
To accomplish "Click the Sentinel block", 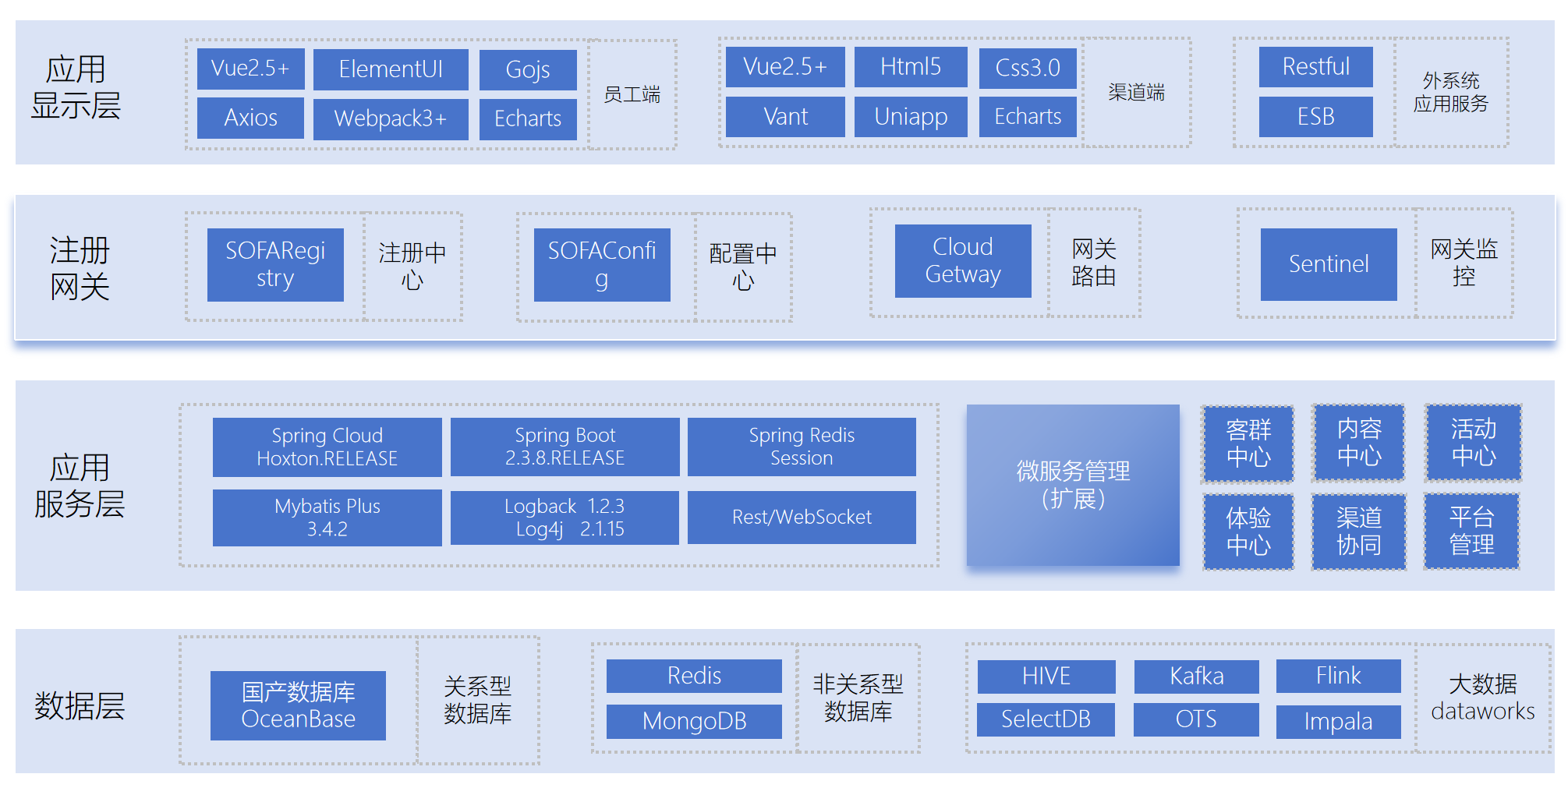I will [1329, 264].
